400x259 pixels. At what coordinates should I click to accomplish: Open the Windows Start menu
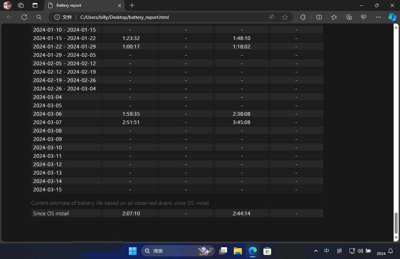pyautogui.click(x=133, y=251)
